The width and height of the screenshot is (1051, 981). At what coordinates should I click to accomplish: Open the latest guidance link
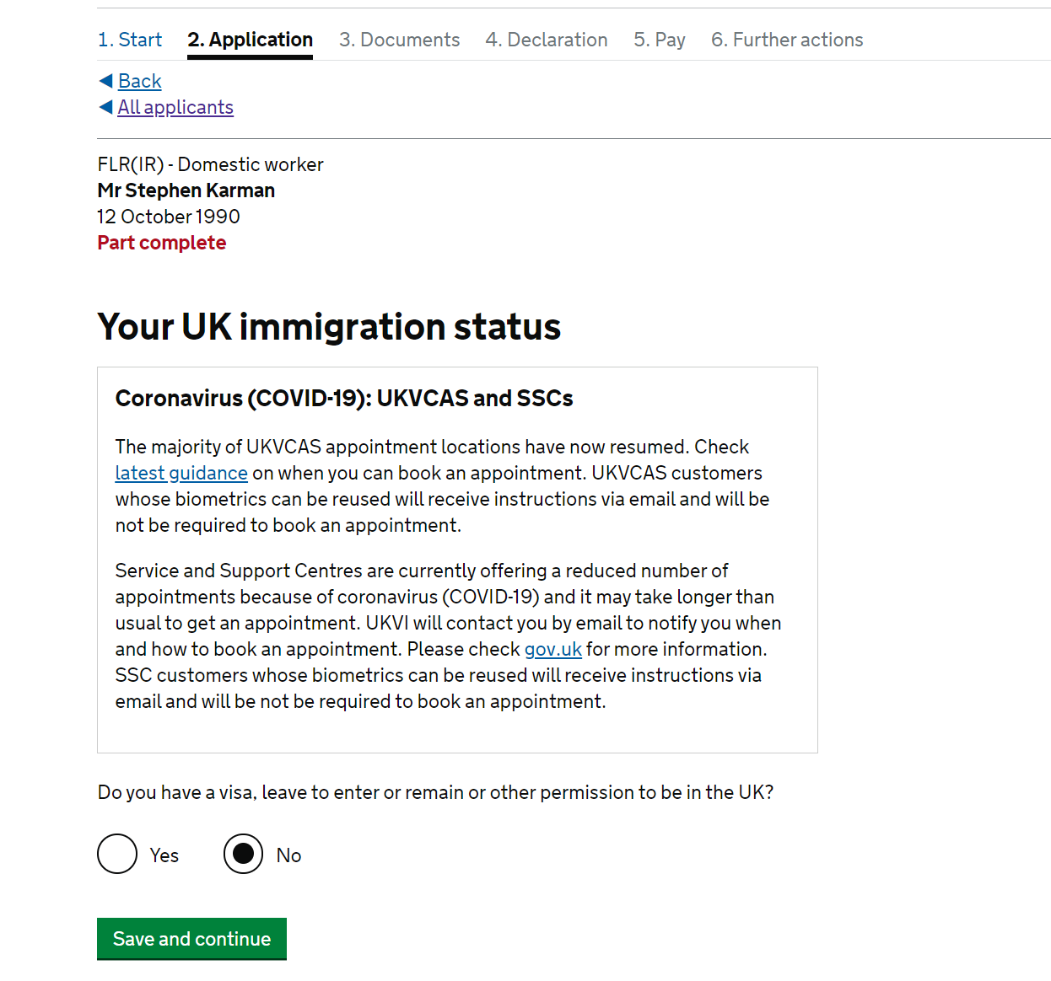pyautogui.click(x=181, y=473)
